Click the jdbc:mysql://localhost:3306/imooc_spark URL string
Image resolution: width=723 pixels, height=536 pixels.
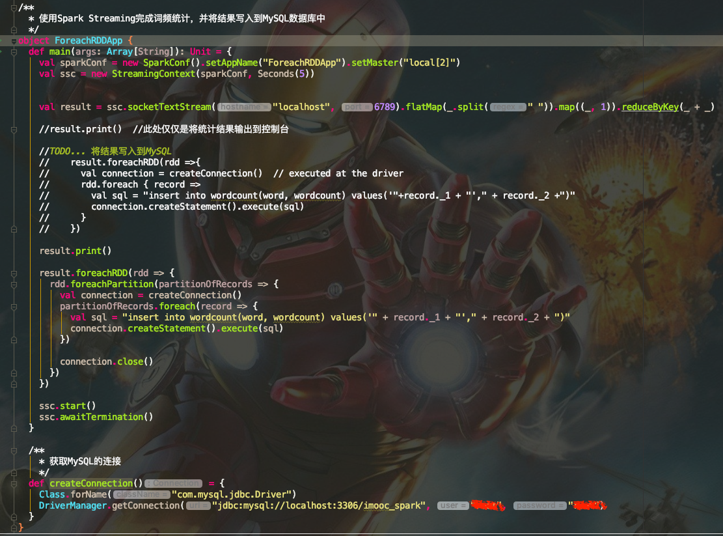coord(319,505)
